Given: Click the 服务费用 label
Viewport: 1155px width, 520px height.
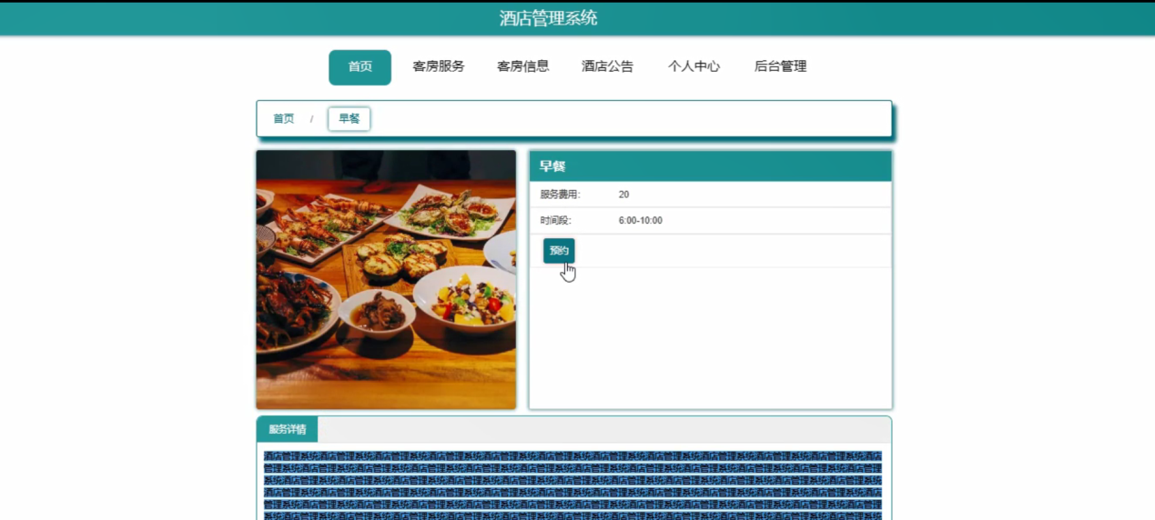Looking at the screenshot, I should coord(560,195).
